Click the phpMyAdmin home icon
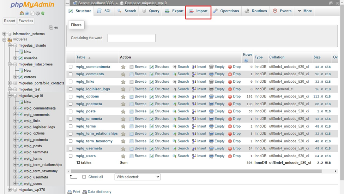The width and height of the screenshot is (344, 194). [x=22, y=13]
